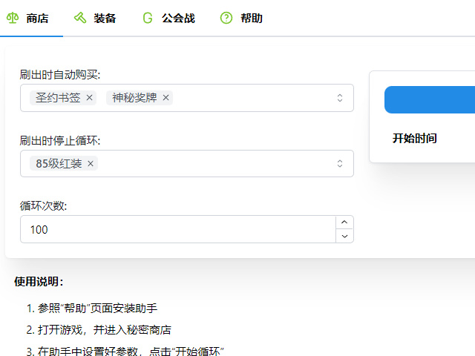This screenshot has height=356, width=475.
Task: Switch to the 装备 tab label
Action: 105,18
